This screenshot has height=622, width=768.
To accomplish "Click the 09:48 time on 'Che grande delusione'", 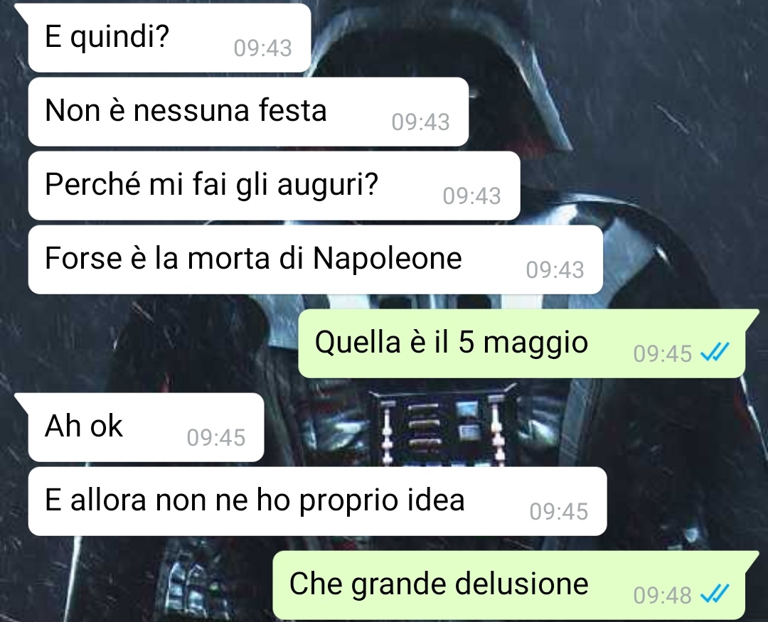I will coord(662,596).
